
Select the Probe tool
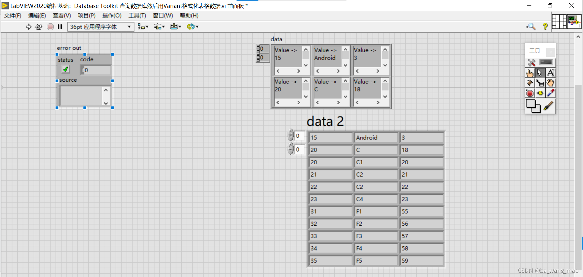point(540,93)
